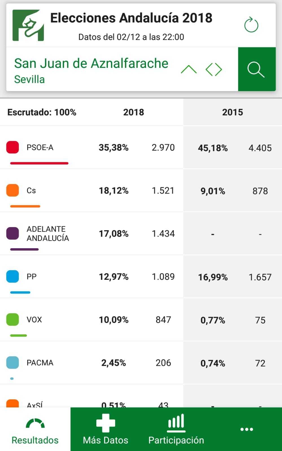Click the orange Cs color square
282x451 pixels.
coord(13,190)
